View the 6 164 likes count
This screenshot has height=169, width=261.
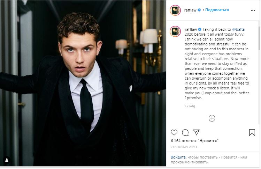point(194,141)
